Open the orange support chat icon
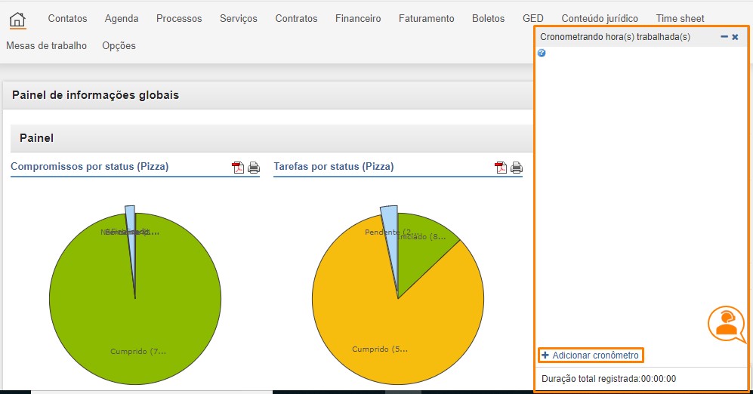The image size is (753, 394). coord(726,323)
